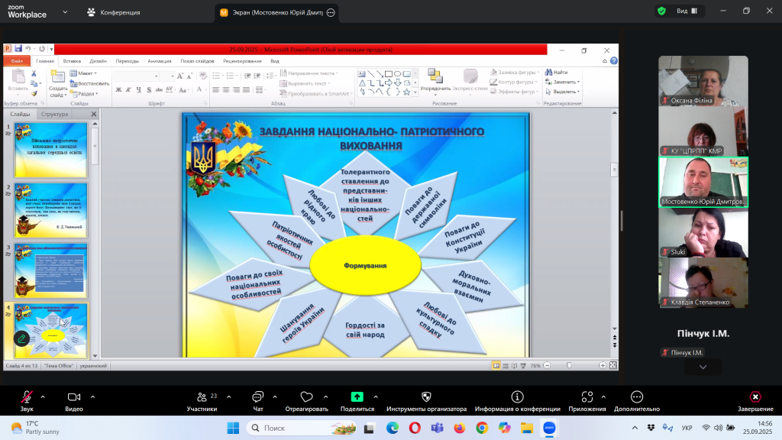
Task: Click the green Поделиться share screen icon
Action: 357,397
